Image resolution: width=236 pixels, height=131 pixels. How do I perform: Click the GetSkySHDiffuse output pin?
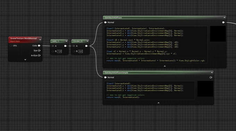(224, 23)
